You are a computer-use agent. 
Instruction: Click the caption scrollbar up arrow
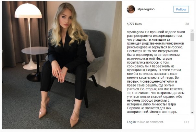click(x=192, y=31)
